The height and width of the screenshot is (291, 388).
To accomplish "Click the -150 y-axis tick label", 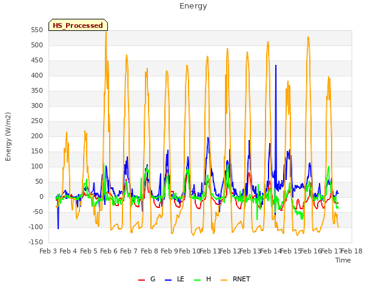I will 36,242.
